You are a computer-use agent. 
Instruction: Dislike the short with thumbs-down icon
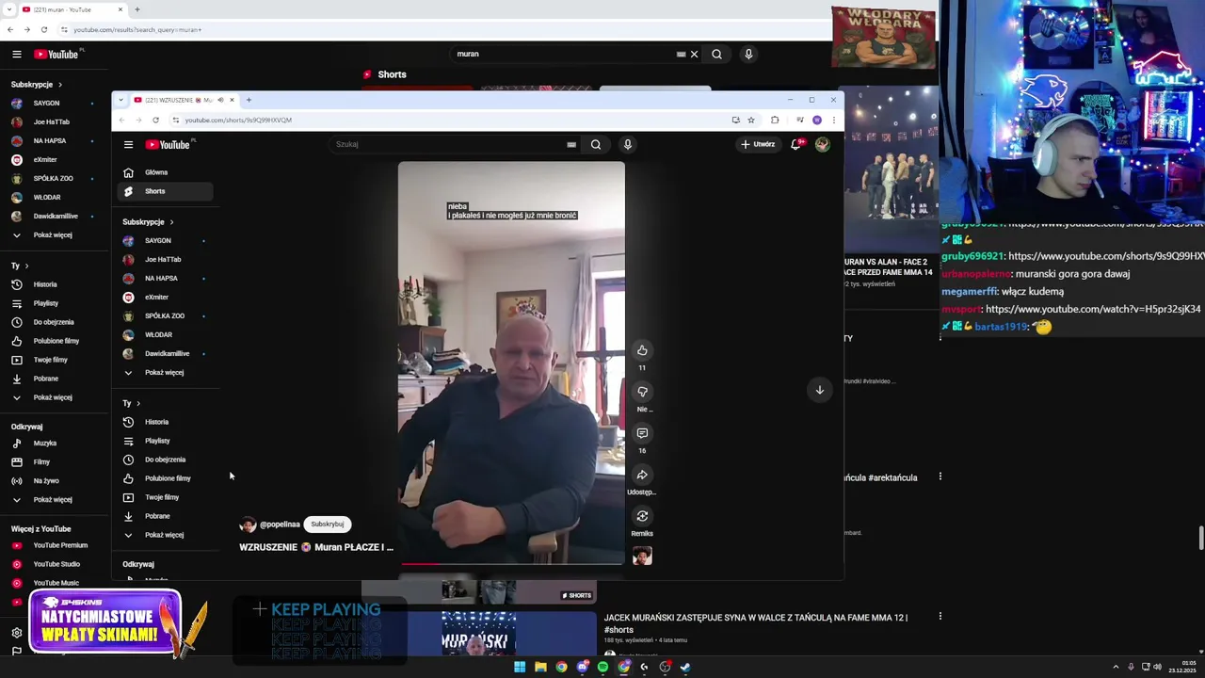[642, 392]
